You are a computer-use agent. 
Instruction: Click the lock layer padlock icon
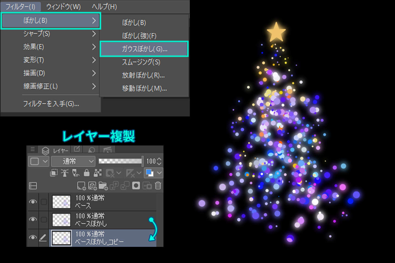pyautogui.click(x=87, y=173)
